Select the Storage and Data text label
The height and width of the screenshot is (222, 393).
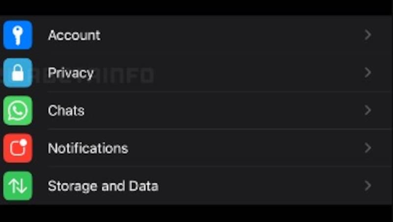pos(103,186)
